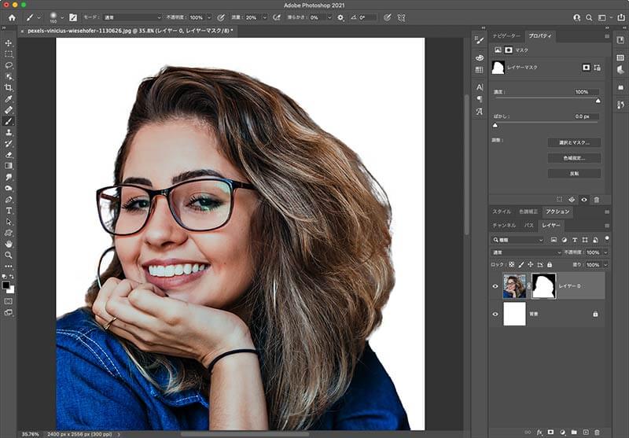
Task: Click the 濃度 slider handle
Action: [598, 101]
